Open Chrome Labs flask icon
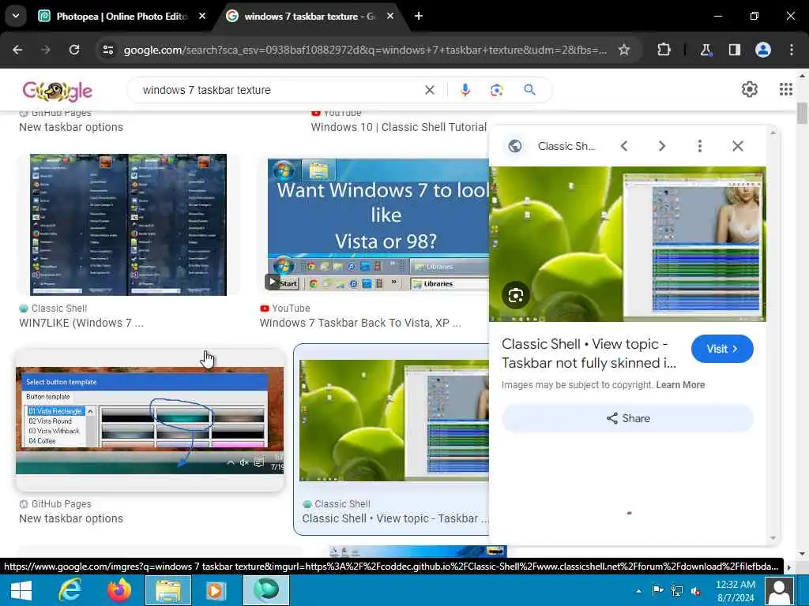This screenshot has height=606, width=809. [706, 50]
